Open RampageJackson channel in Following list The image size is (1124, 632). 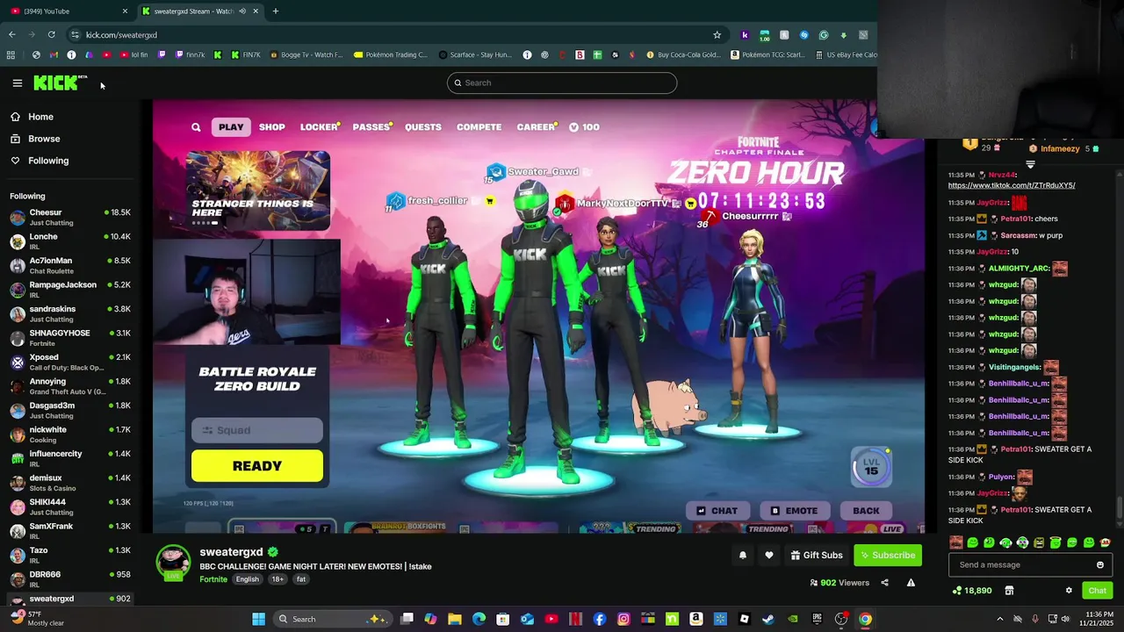coord(70,290)
